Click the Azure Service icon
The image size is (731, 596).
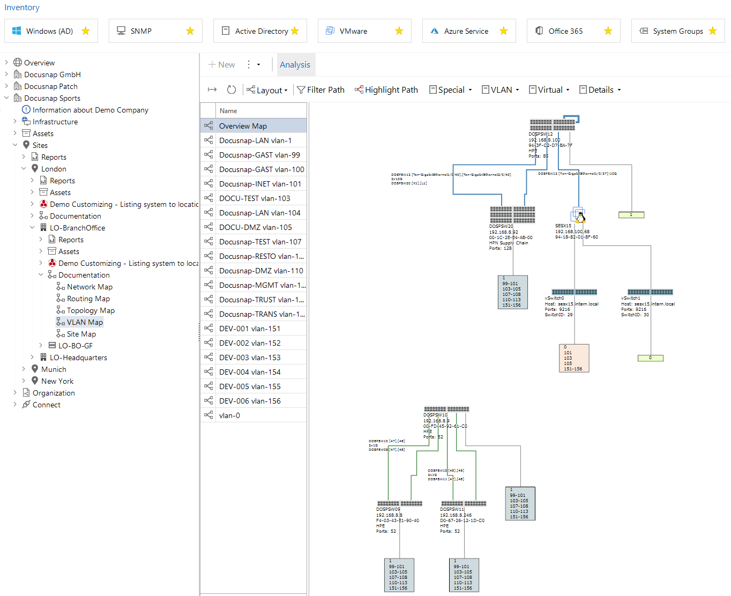(435, 31)
